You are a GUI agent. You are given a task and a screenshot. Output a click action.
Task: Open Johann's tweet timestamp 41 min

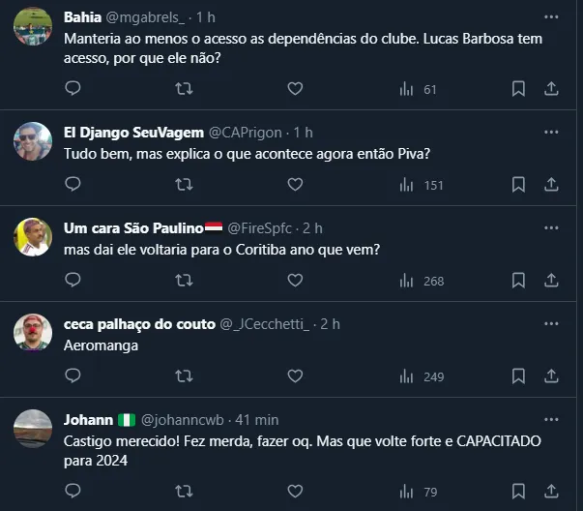pyautogui.click(x=255, y=420)
